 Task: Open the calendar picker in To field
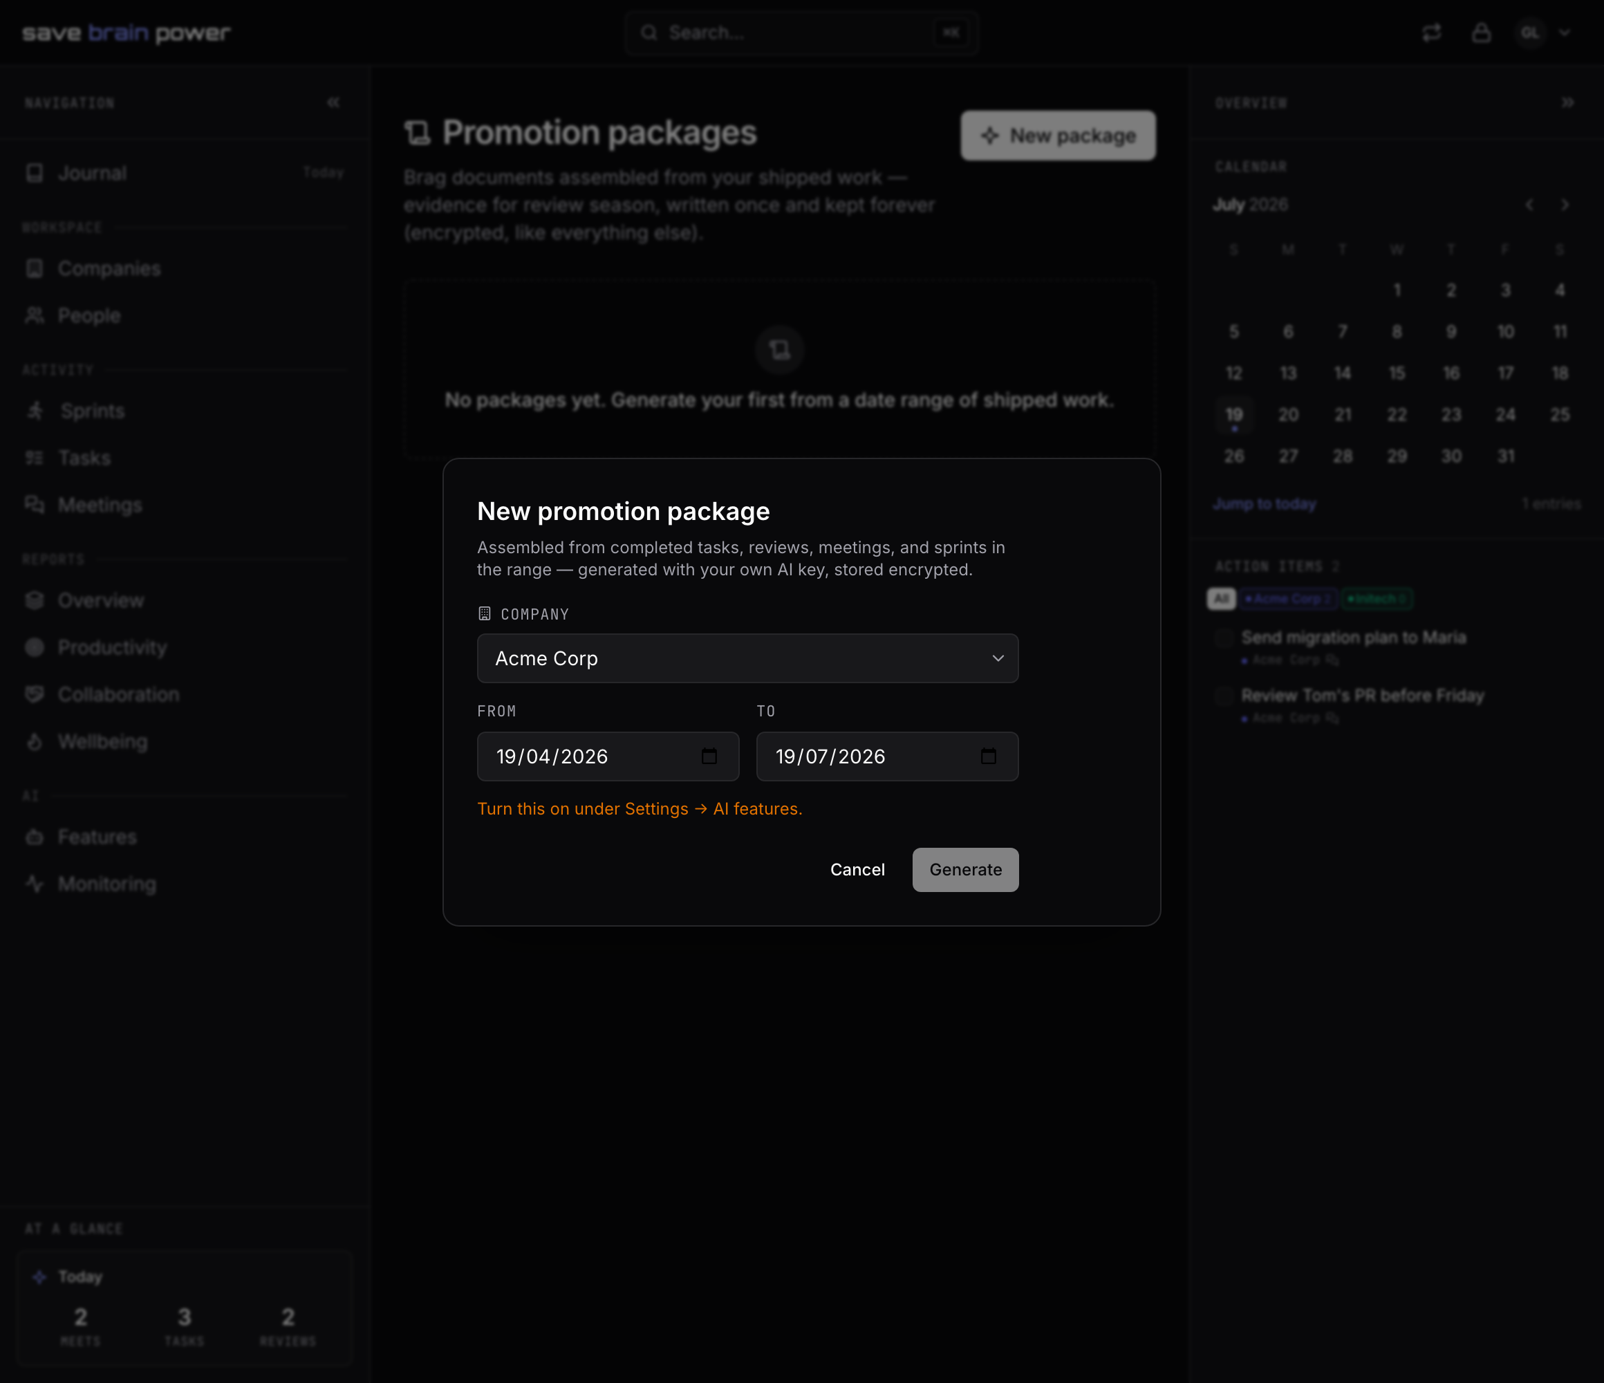(988, 757)
